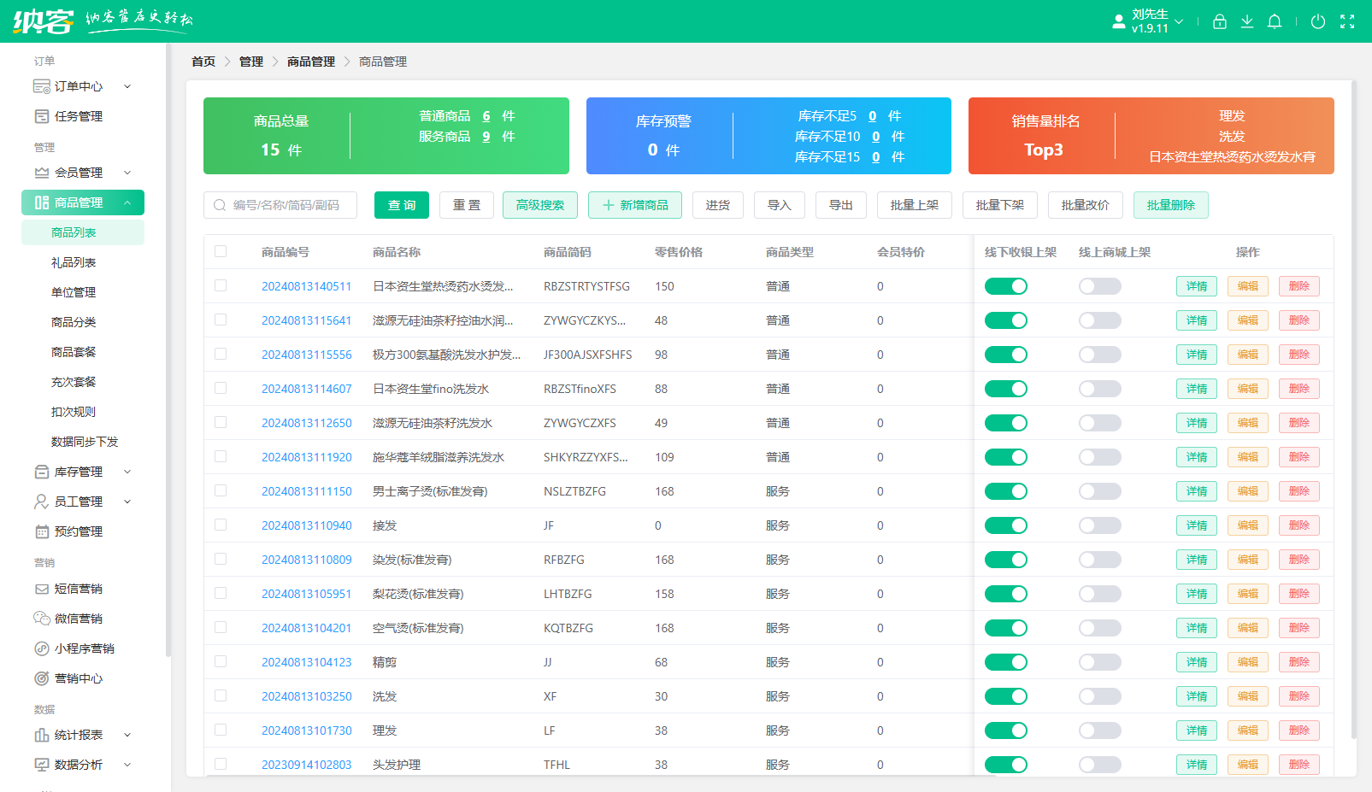Check the row for 洗发 product

pos(221,695)
